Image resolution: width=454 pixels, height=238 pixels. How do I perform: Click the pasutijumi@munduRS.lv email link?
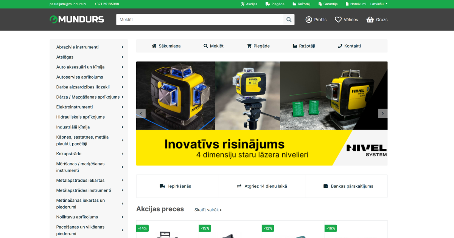68,4
